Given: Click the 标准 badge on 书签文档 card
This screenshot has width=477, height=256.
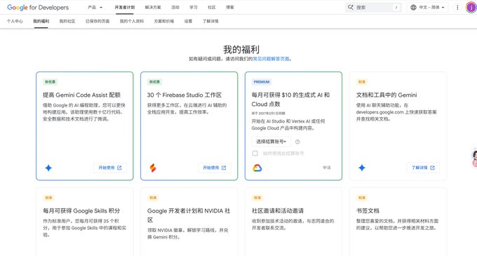Looking at the screenshot, I should click(x=362, y=198).
